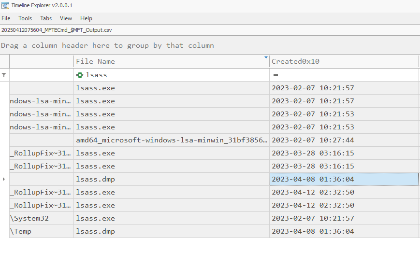Open the View menu
420x266 pixels.
coord(66,18)
